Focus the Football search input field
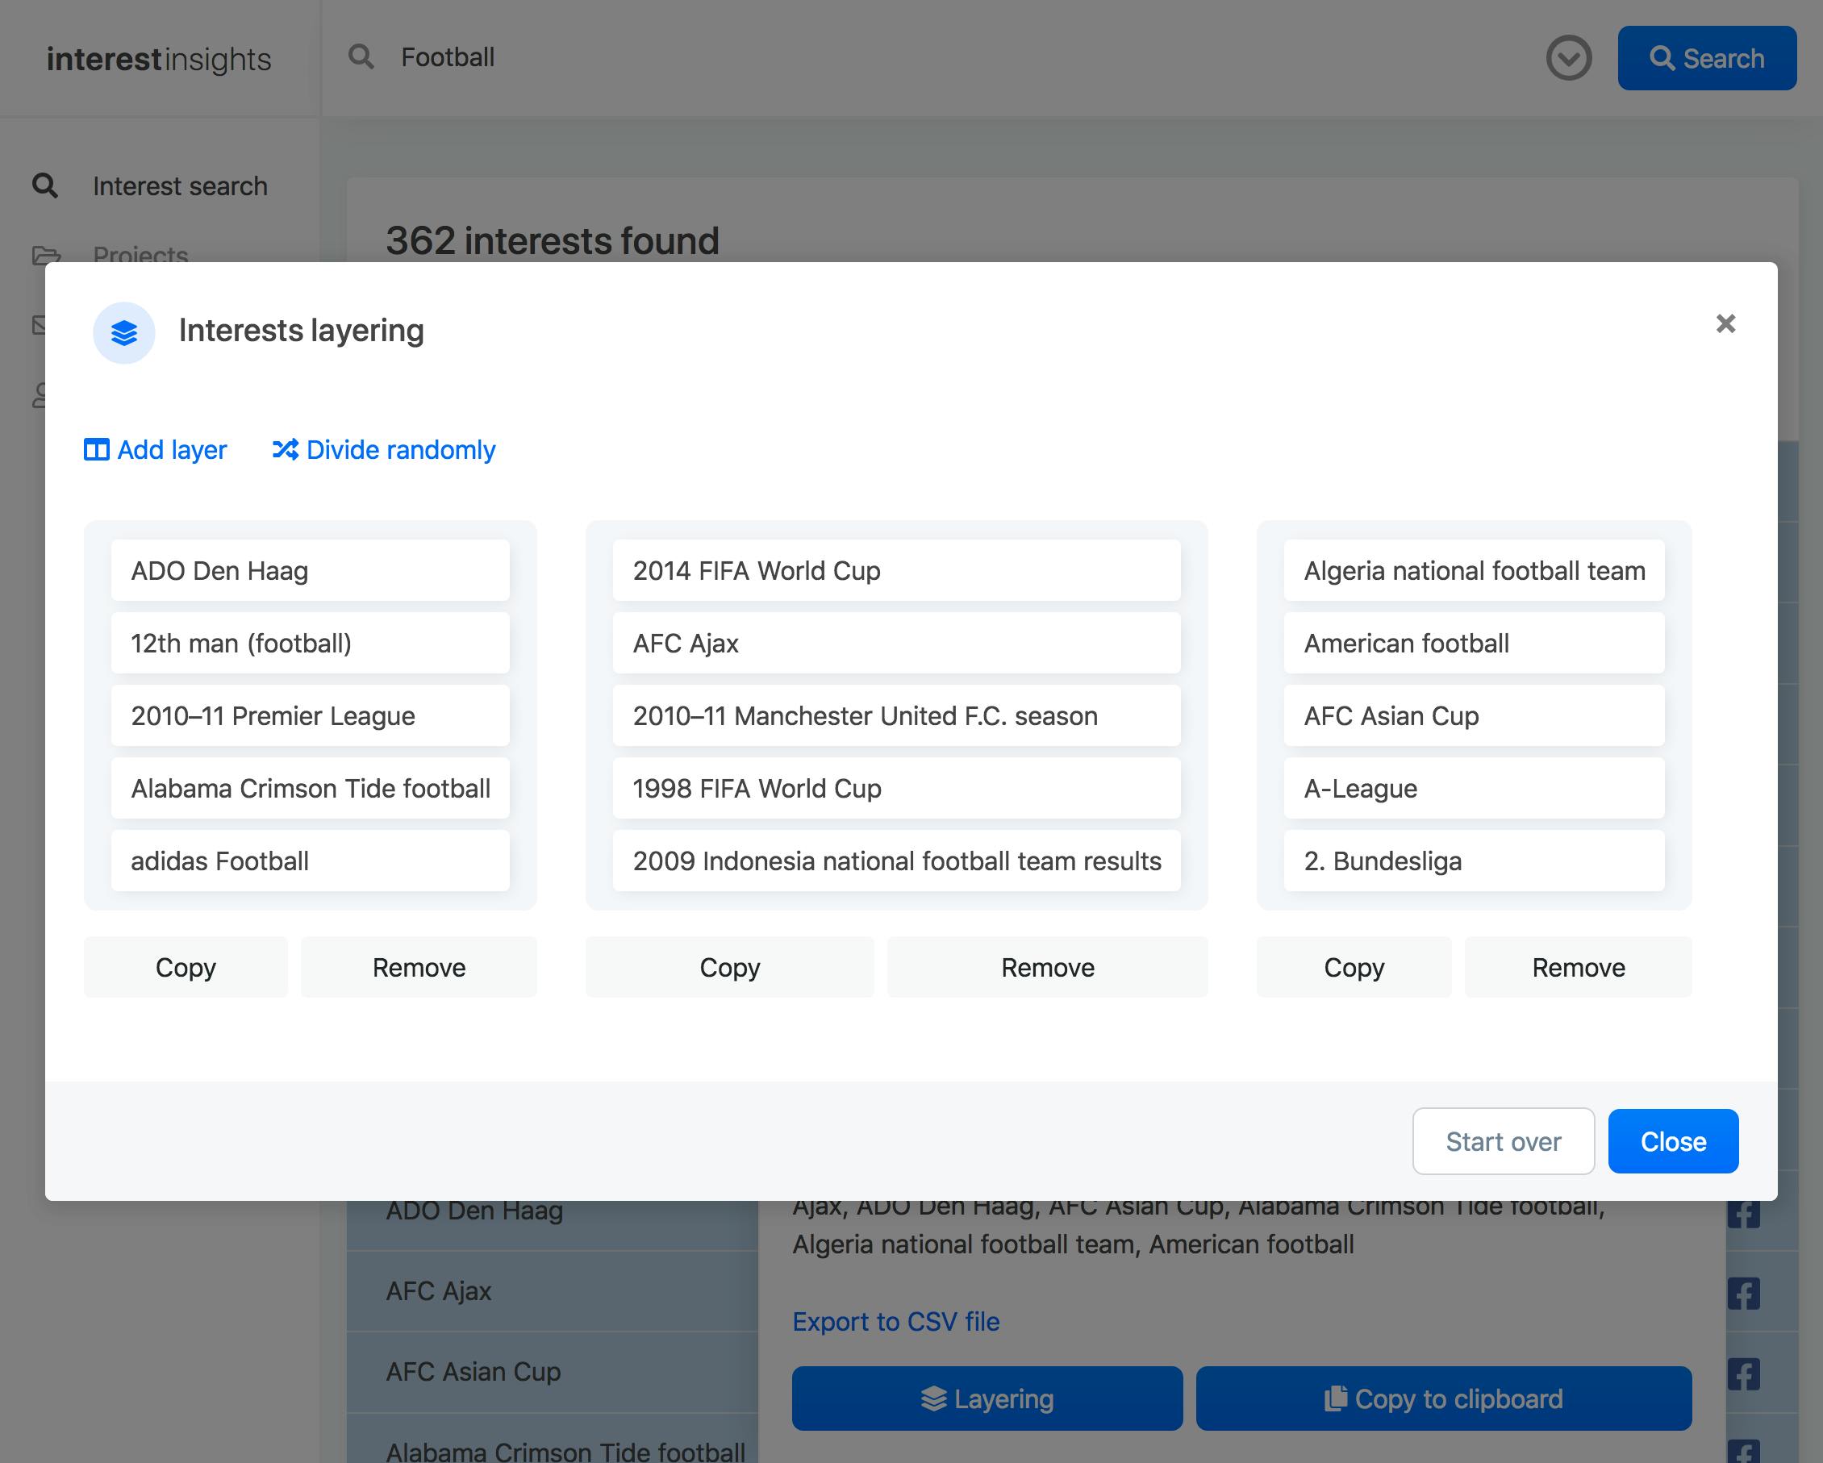The height and width of the screenshot is (1463, 1823). pyautogui.click(x=956, y=57)
